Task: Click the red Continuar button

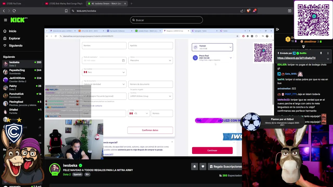Action: pyautogui.click(x=212, y=150)
